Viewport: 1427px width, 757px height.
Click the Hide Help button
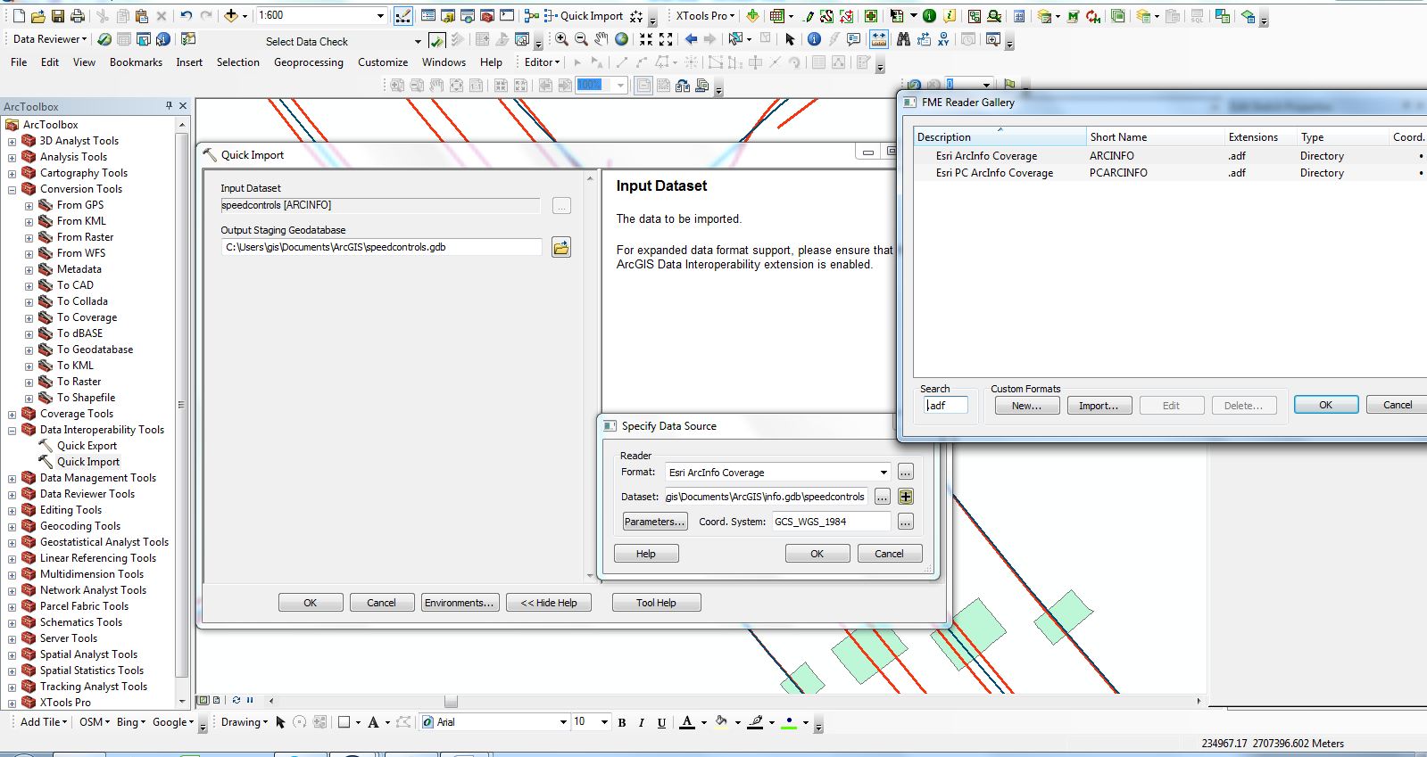pos(549,603)
